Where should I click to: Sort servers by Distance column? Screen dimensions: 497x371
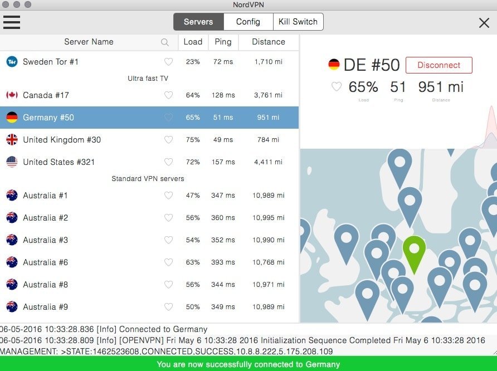pos(269,42)
